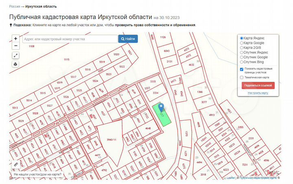Click parcel labeled 4494
This screenshot has height=184, width=293.
[x=199, y=162]
